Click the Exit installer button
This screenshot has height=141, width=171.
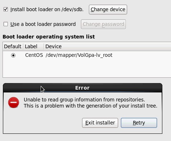(100, 123)
